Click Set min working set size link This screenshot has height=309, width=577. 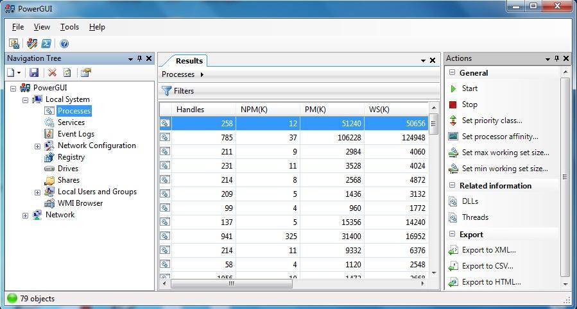point(505,169)
